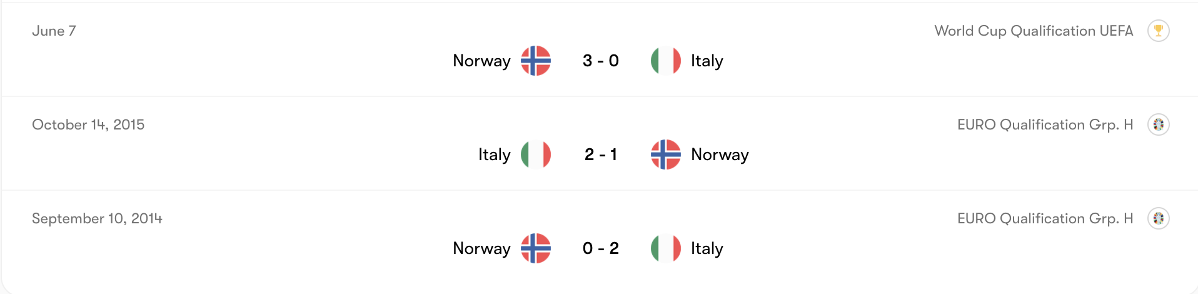Open EURO Qualification Grp. H for 2014 match
The image size is (1198, 294).
click(x=1045, y=218)
